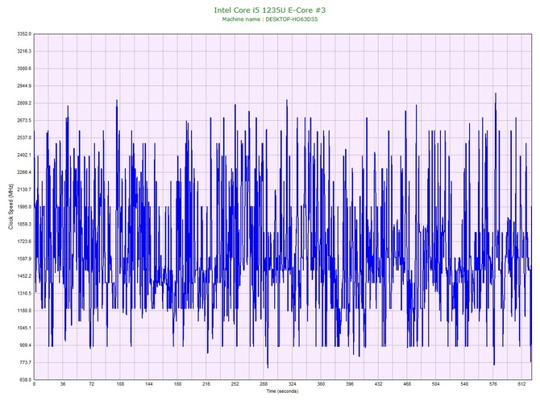This screenshot has height=405, width=540.
Task: Click the 1587.9 y-axis value
Action: [x=24, y=258]
